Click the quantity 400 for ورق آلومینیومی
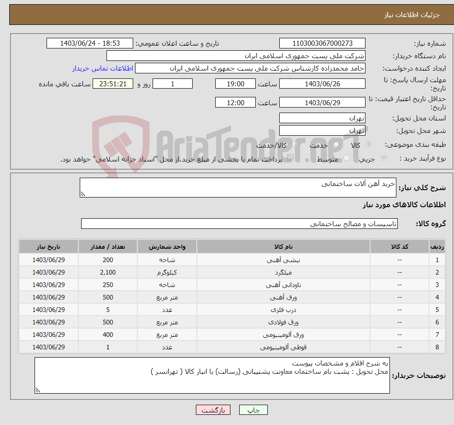The width and height of the screenshot is (454, 425). click(x=108, y=335)
